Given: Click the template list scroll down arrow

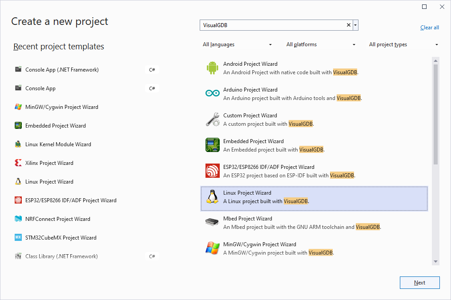Looking at the screenshot, I should point(435,261).
